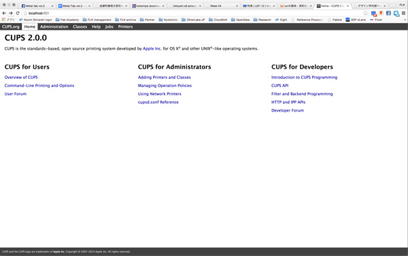
Task: Open the CUPS.org menu item
Action: pos(11,27)
